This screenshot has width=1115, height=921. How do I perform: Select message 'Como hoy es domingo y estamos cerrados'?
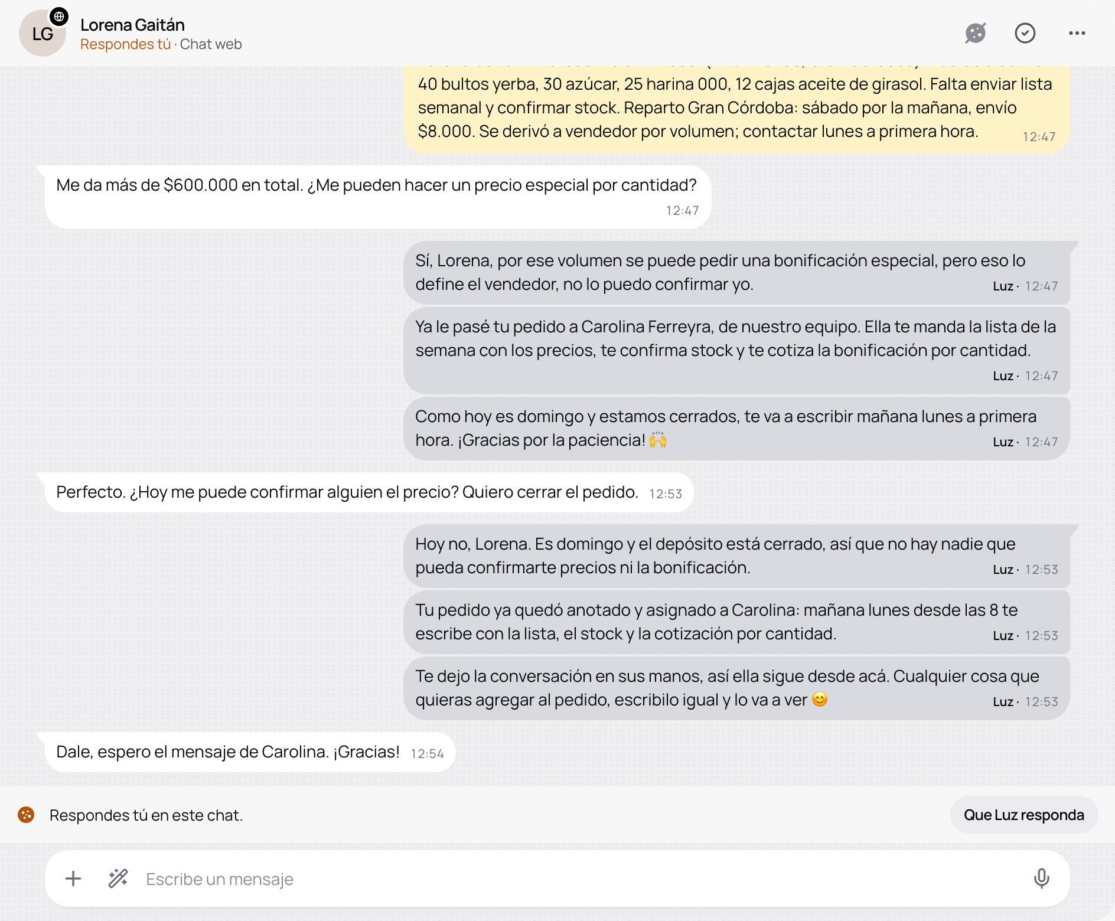[x=736, y=429]
